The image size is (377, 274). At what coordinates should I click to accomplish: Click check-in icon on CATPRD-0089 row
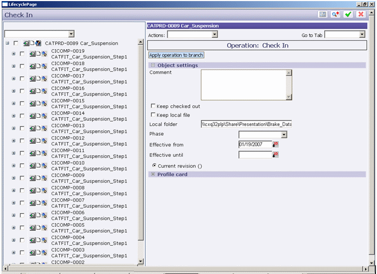(27, 43)
